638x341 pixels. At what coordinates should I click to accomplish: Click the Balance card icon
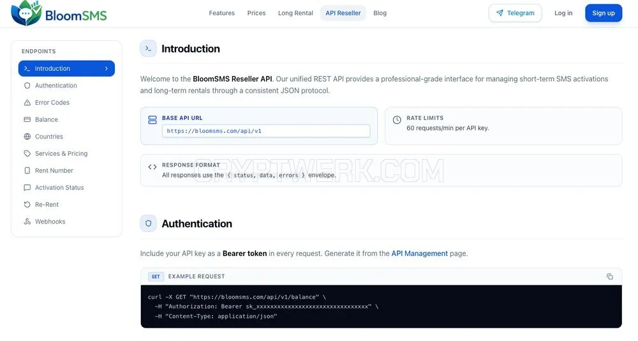pyautogui.click(x=27, y=120)
